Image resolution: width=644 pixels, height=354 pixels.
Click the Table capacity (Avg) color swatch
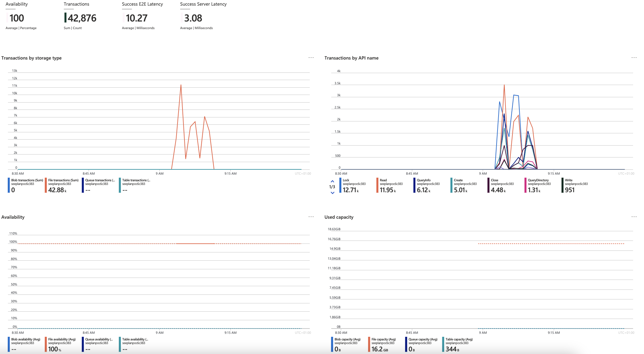pos(443,344)
